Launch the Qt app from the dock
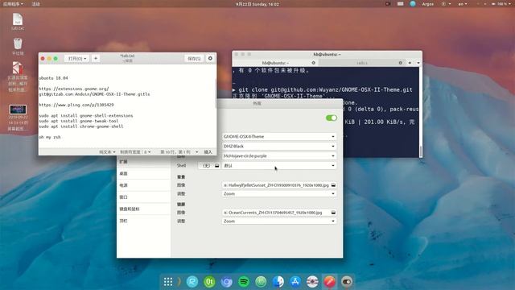The image size is (515, 290). (x=209, y=282)
